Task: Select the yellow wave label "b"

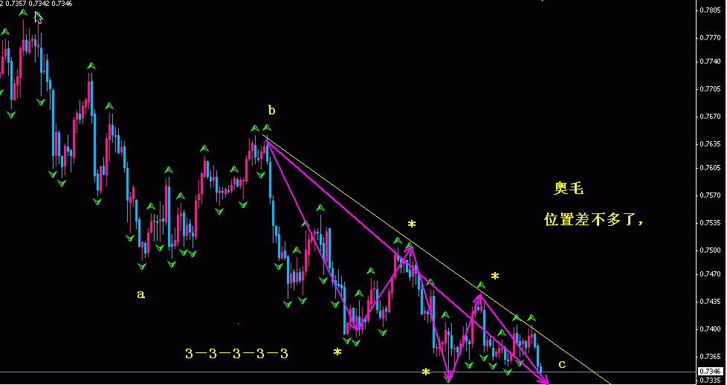Action: pos(272,111)
